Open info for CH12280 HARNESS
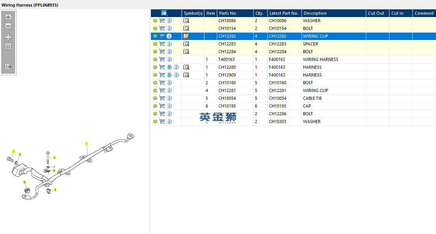The width and height of the screenshot is (436, 234). (x=176, y=68)
